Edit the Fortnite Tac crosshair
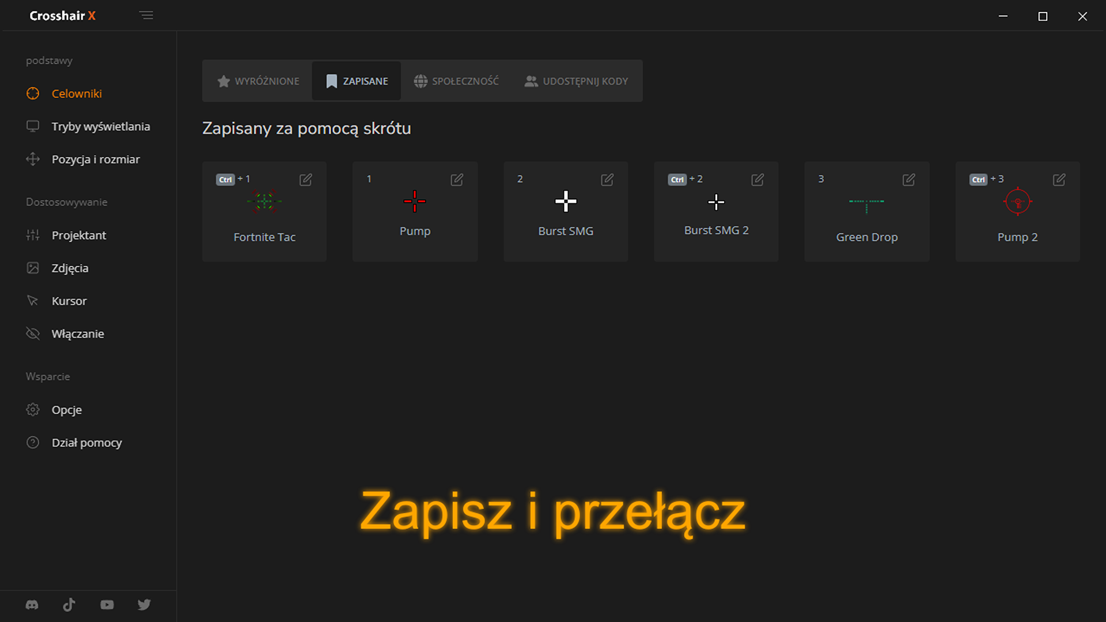Viewport: 1106px width, 622px height. pos(305,180)
